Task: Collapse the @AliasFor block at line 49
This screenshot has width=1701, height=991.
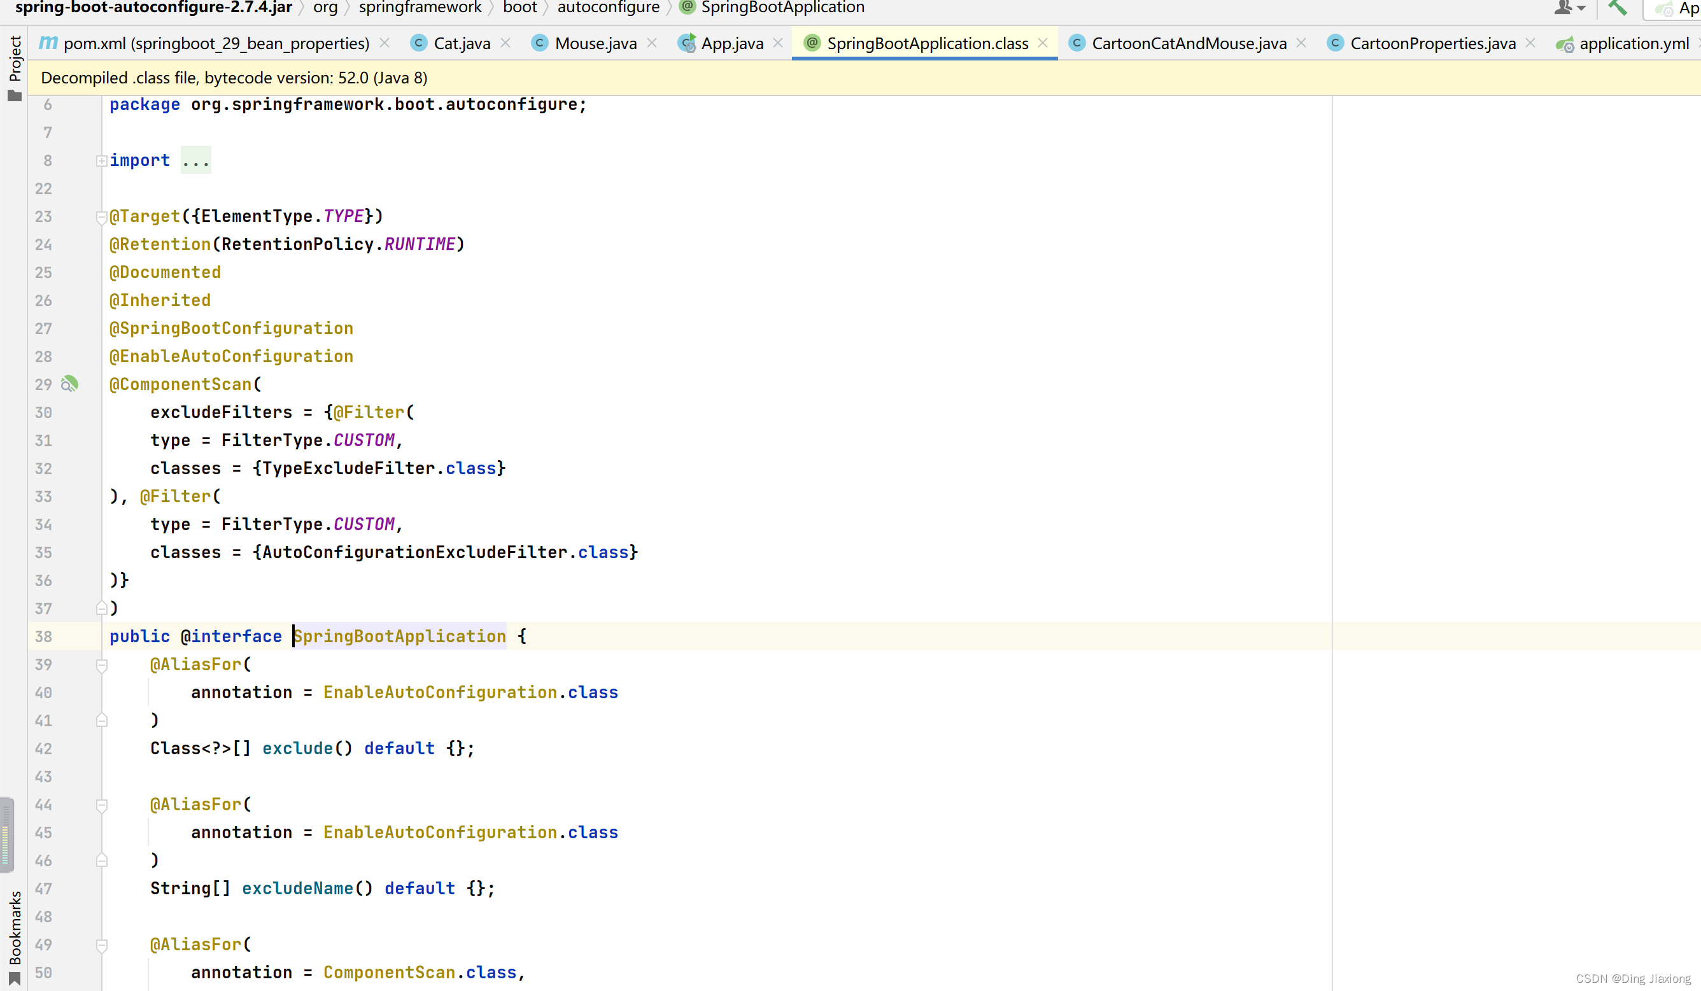Action: point(101,945)
